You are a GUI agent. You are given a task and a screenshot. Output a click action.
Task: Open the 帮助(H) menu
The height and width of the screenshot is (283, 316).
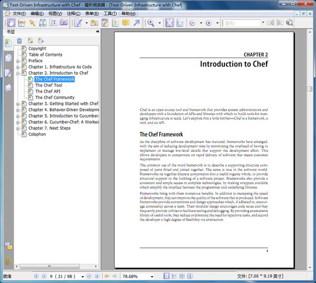[128, 13]
